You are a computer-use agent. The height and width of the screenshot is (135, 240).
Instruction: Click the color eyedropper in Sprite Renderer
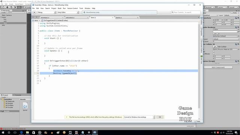click(238, 31)
